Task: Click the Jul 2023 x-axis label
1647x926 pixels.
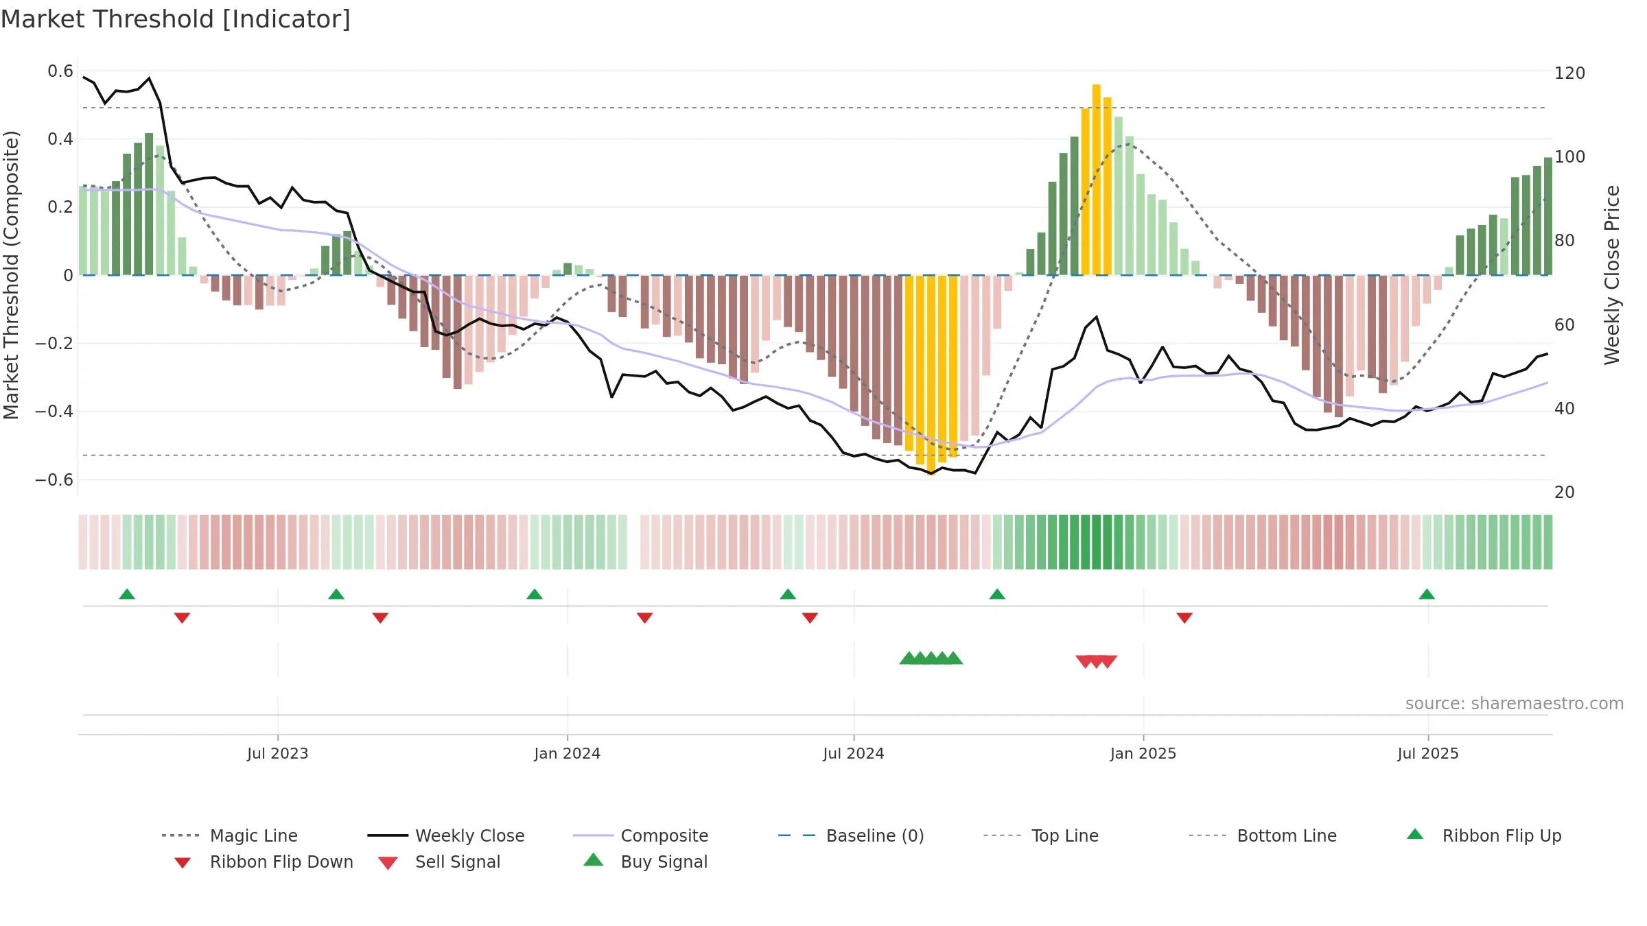Action: click(x=278, y=753)
